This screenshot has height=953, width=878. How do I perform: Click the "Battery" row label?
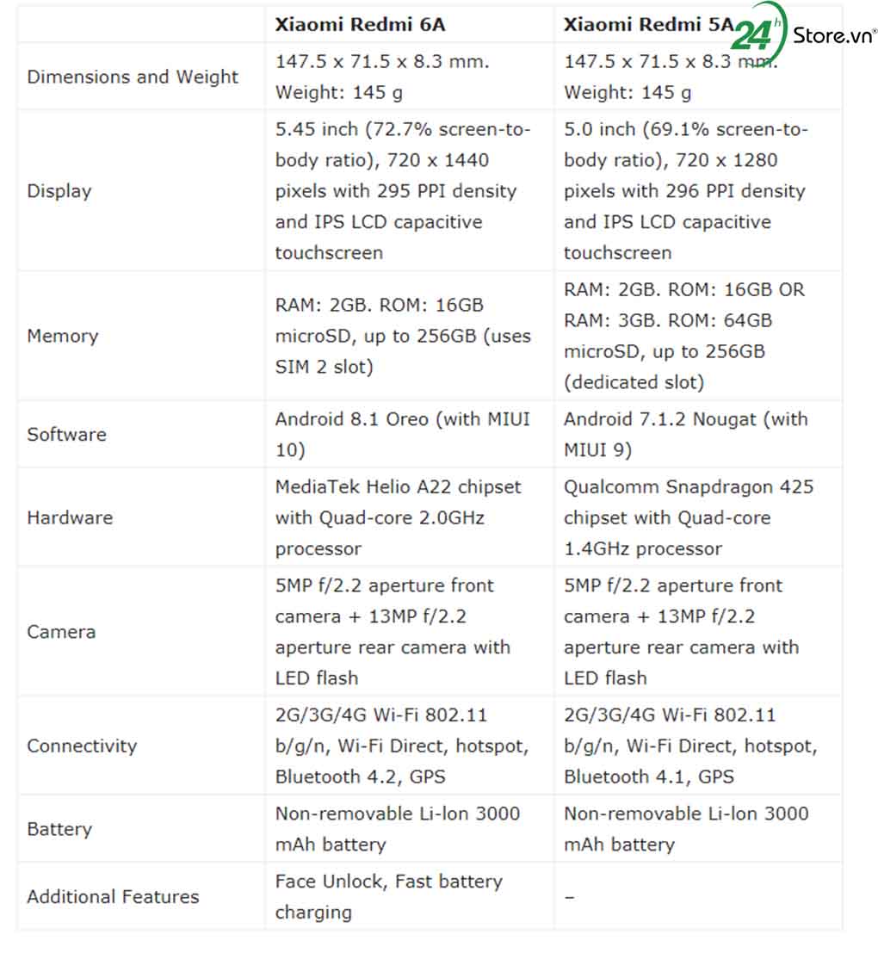(x=59, y=829)
